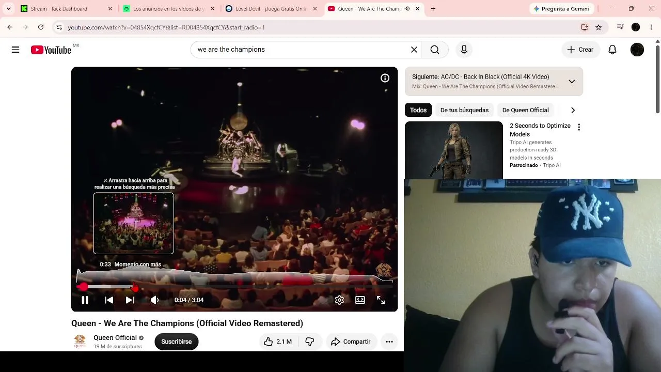Click the seek preview thumbnail at 0:33

click(x=134, y=223)
